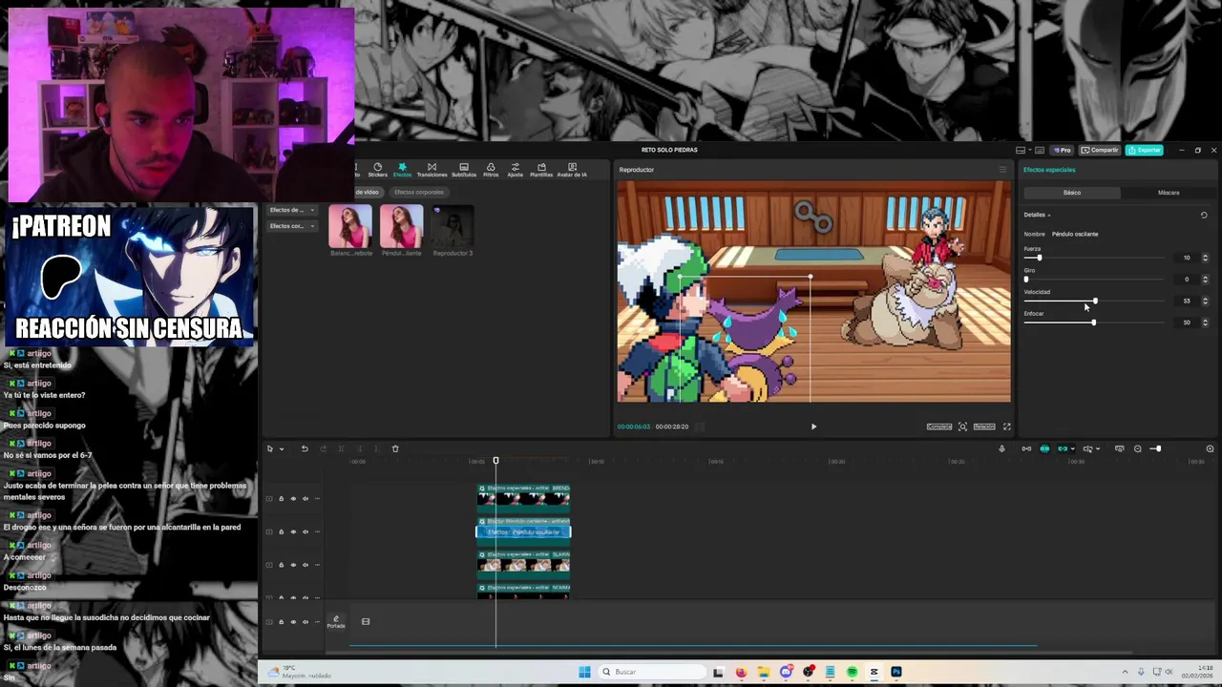Click the Velocidad slider handle

[1095, 301]
